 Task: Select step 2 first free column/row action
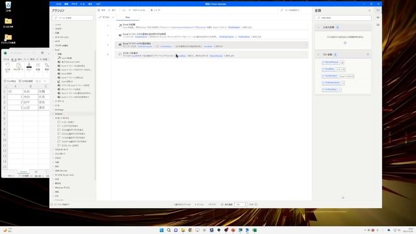212,35
